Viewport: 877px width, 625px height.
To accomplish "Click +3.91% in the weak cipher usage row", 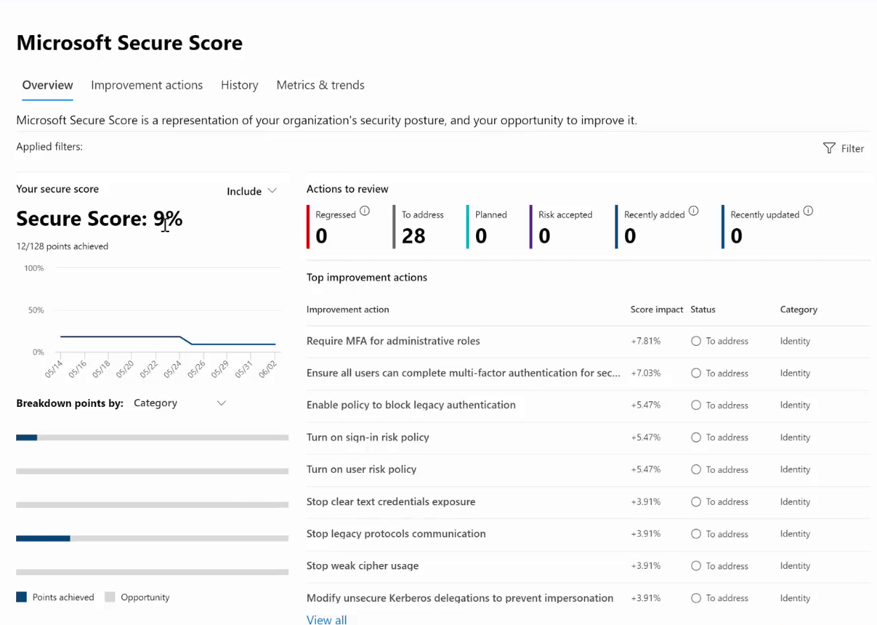I will (645, 566).
